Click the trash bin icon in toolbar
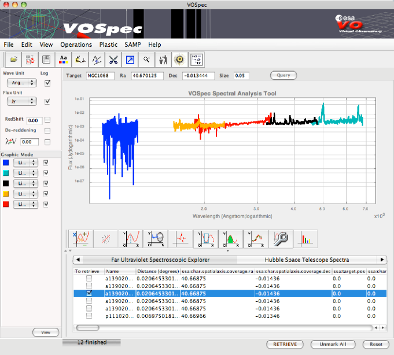Viewport: 394px width, 355px height. pos(163,59)
